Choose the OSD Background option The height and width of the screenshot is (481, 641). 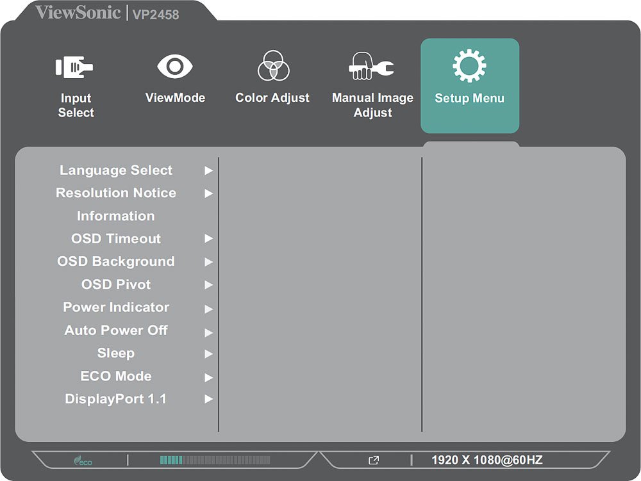click(116, 261)
